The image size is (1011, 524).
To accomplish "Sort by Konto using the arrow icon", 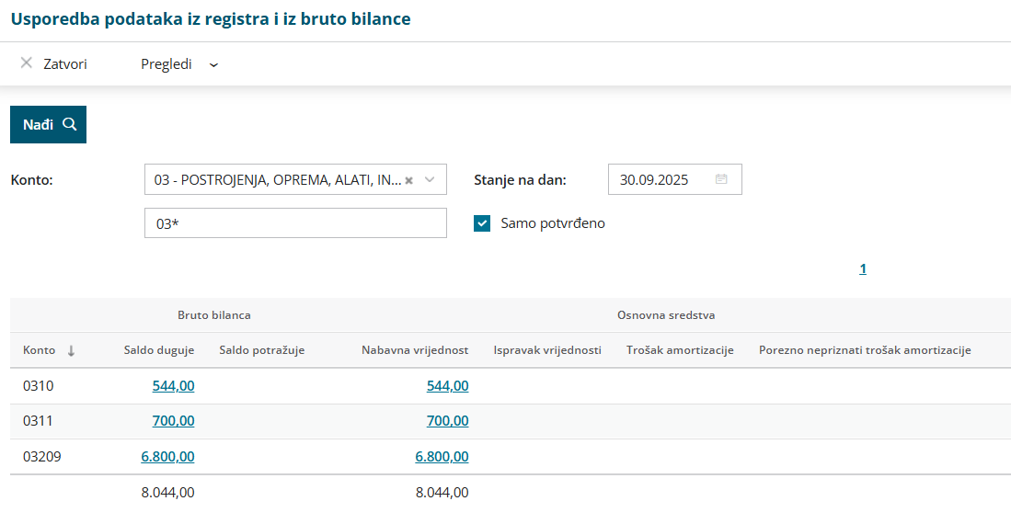I will pos(71,350).
